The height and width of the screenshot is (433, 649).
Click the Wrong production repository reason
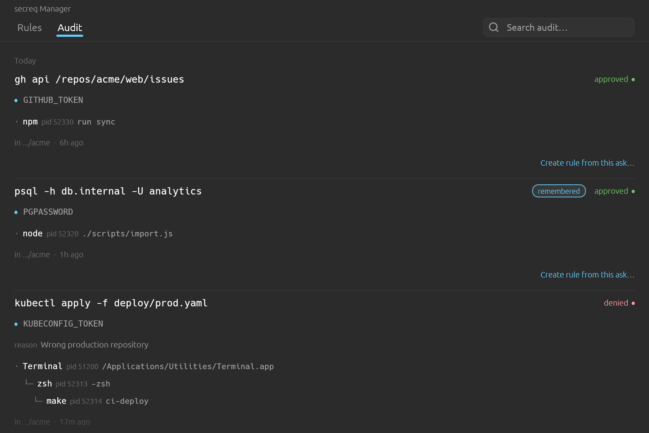pos(94,345)
